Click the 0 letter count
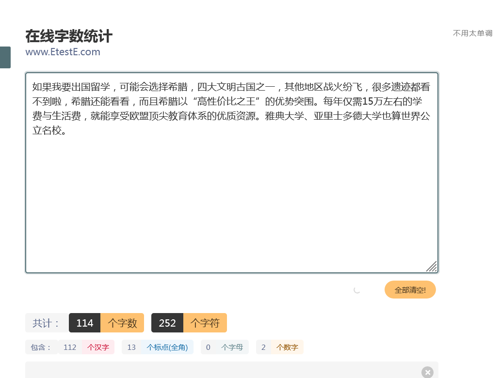Viewport: 500px width, 378px height. click(x=208, y=347)
